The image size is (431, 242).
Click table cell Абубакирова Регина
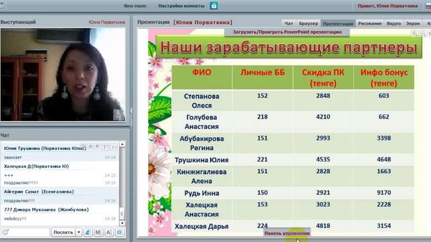(x=202, y=143)
